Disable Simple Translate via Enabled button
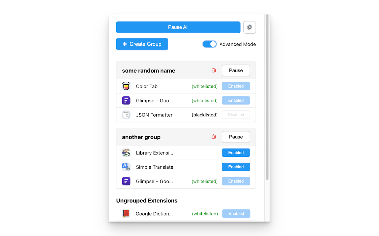The width and height of the screenshot is (379, 236). [236, 167]
